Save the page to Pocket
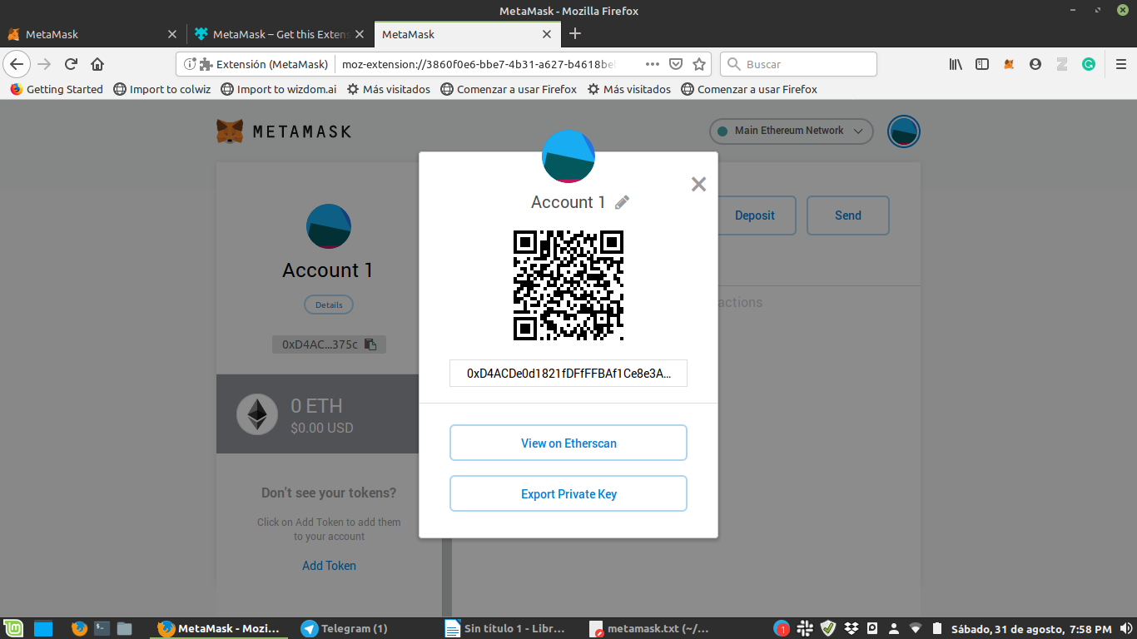 pyautogui.click(x=676, y=64)
